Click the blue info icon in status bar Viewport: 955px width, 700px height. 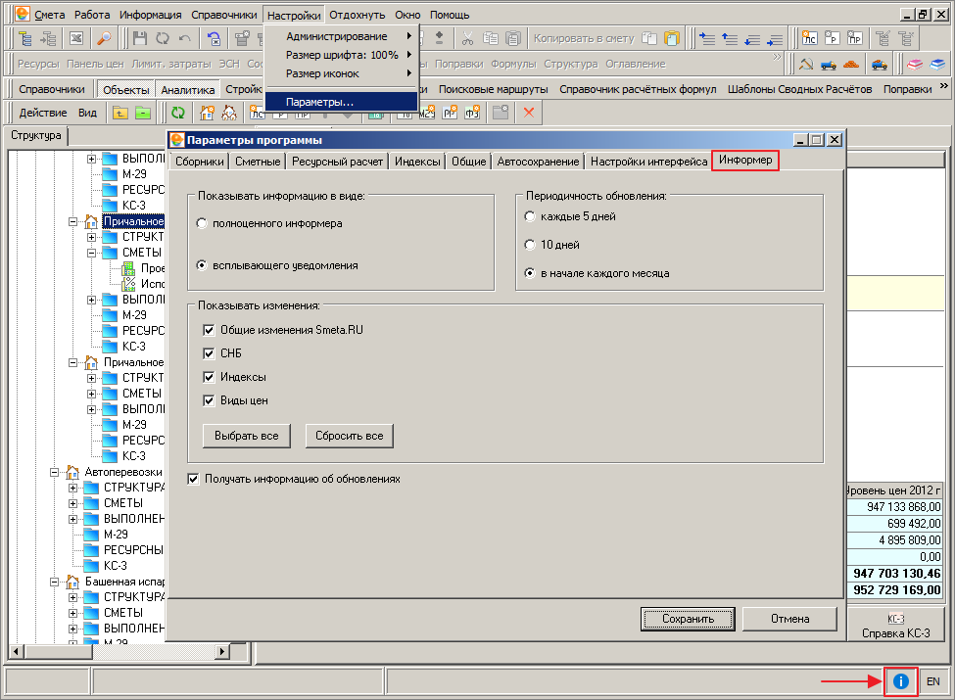pyautogui.click(x=901, y=681)
